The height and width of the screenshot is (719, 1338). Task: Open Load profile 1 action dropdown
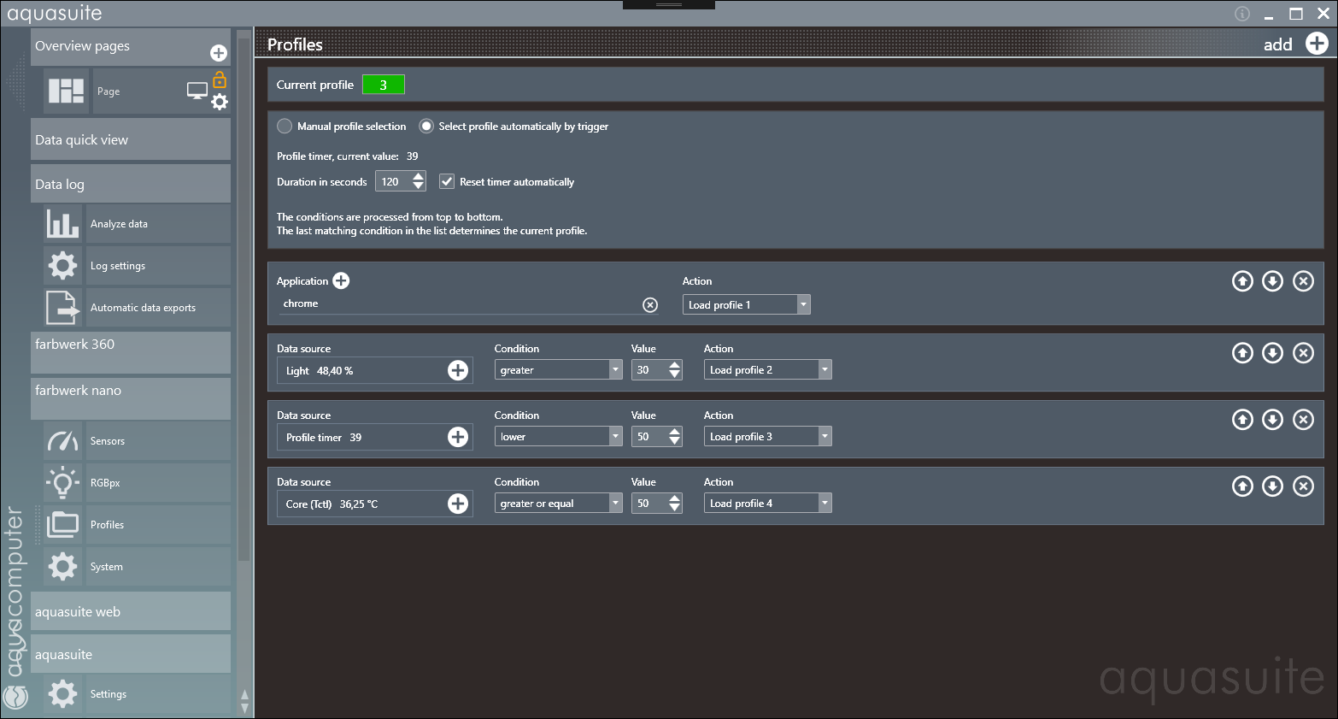click(x=746, y=304)
